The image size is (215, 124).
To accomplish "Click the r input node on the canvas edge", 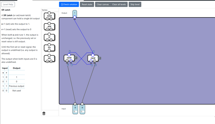I will tap(82, 104).
